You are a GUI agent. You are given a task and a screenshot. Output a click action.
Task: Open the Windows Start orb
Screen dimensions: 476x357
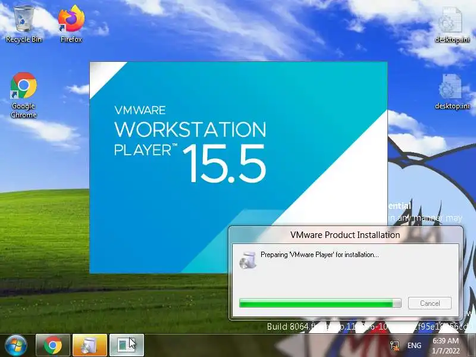tap(15, 345)
